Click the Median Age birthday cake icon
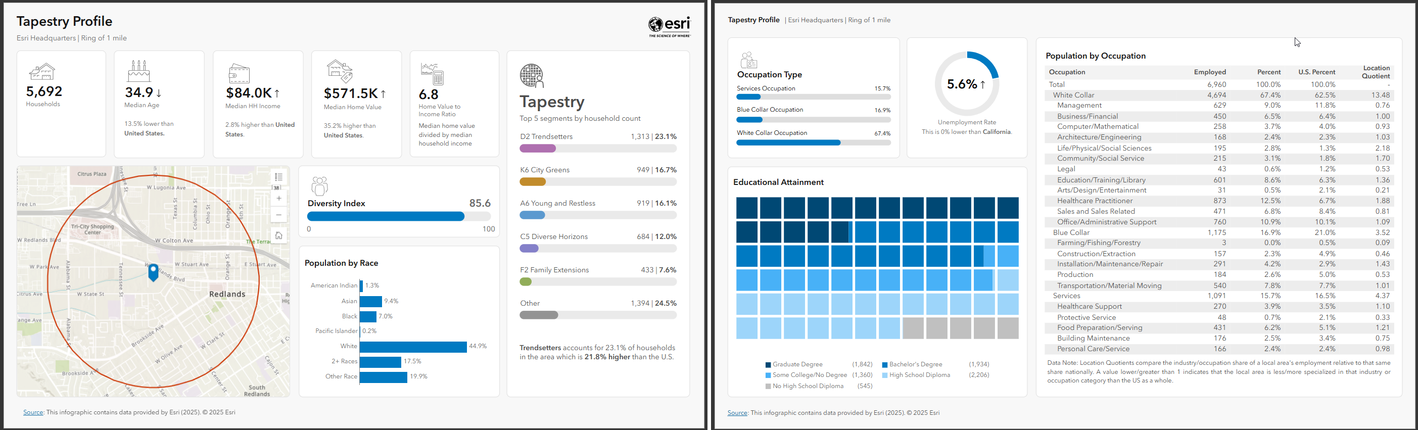Viewport: 1418px width, 430px height. 138,72
